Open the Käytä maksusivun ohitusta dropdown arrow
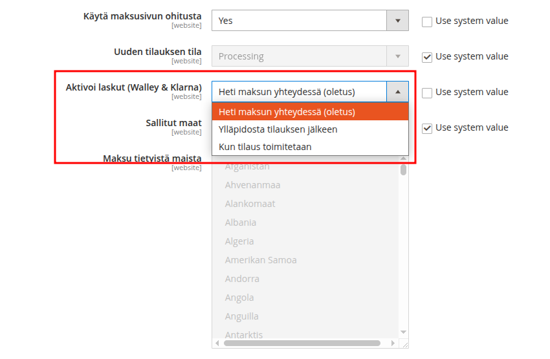Viewport: 550px width, 359px height. coord(397,21)
